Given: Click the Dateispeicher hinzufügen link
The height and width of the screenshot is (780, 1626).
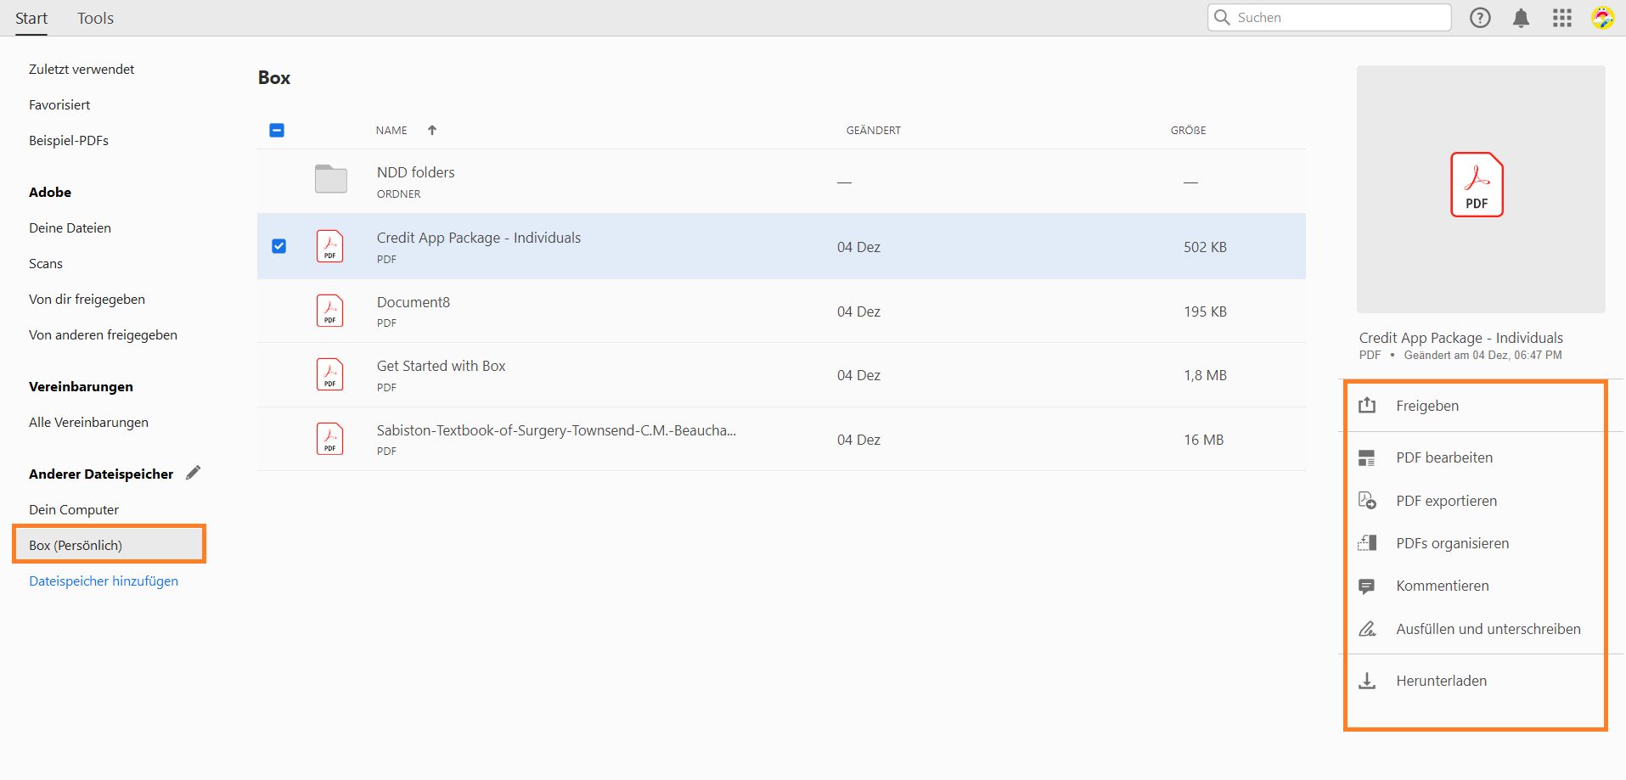Looking at the screenshot, I should tap(104, 581).
